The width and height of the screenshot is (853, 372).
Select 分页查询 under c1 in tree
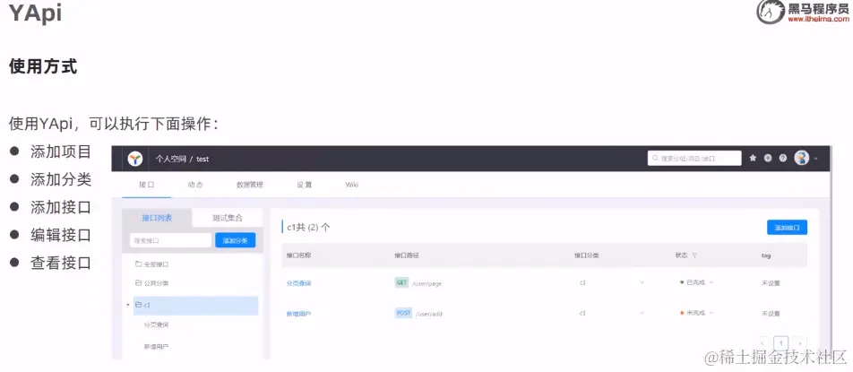coord(156,324)
